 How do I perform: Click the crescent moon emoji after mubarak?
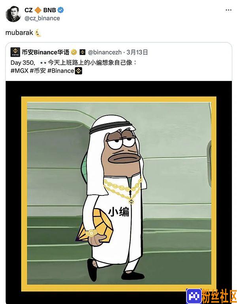[39, 33]
